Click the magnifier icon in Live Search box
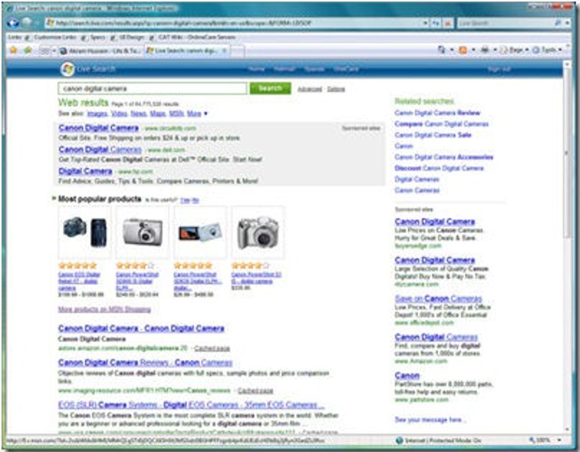The image size is (580, 452). 558,23
